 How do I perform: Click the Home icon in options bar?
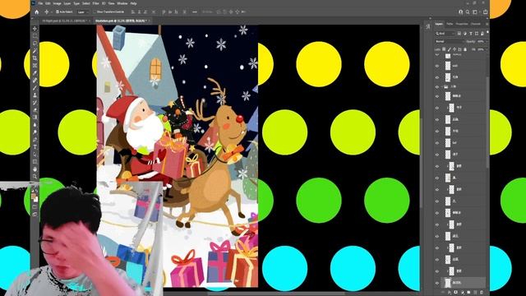(x=36, y=12)
